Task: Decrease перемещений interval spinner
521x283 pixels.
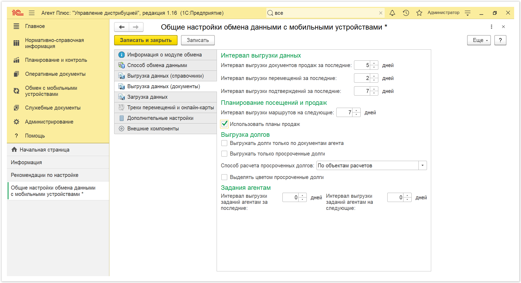Action: [374, 80]
